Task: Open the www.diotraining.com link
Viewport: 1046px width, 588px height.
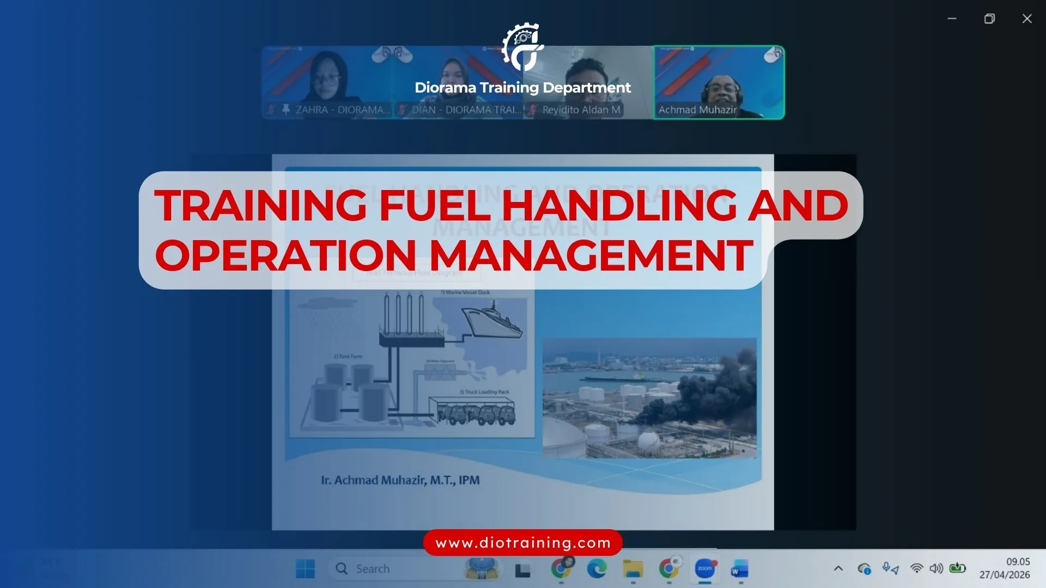Action: (x=522, y=543)
